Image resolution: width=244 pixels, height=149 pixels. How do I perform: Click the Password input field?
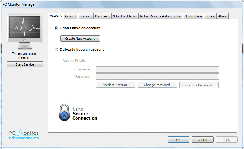pyautogui.click(x=157, y=76)
